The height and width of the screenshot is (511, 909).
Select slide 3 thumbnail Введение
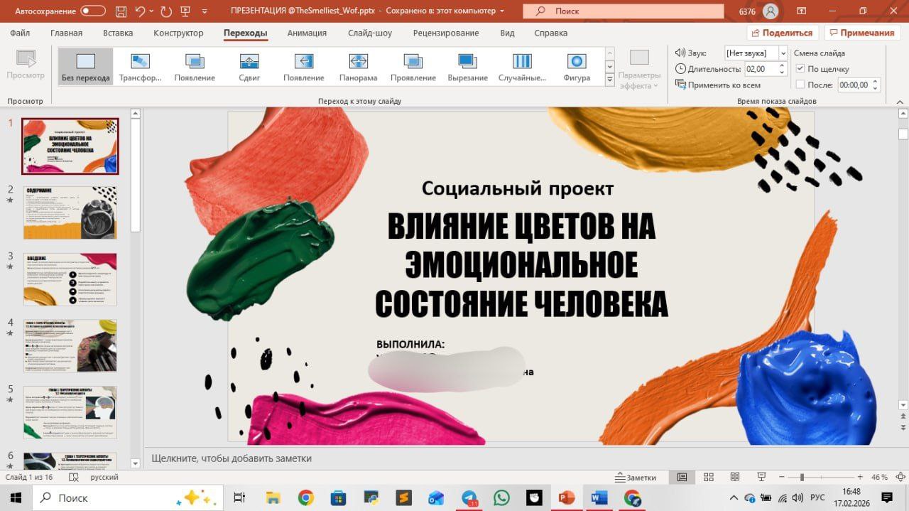(x=70, y=279)
